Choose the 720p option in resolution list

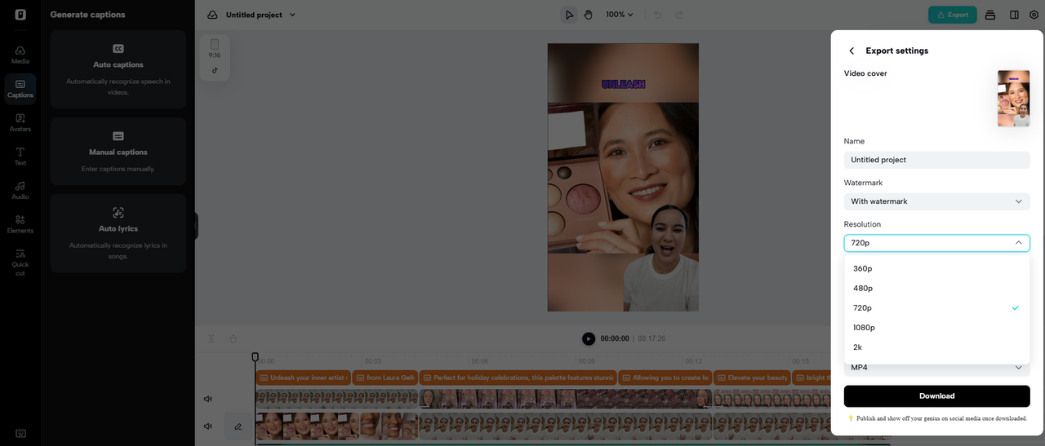coord(936,307)
